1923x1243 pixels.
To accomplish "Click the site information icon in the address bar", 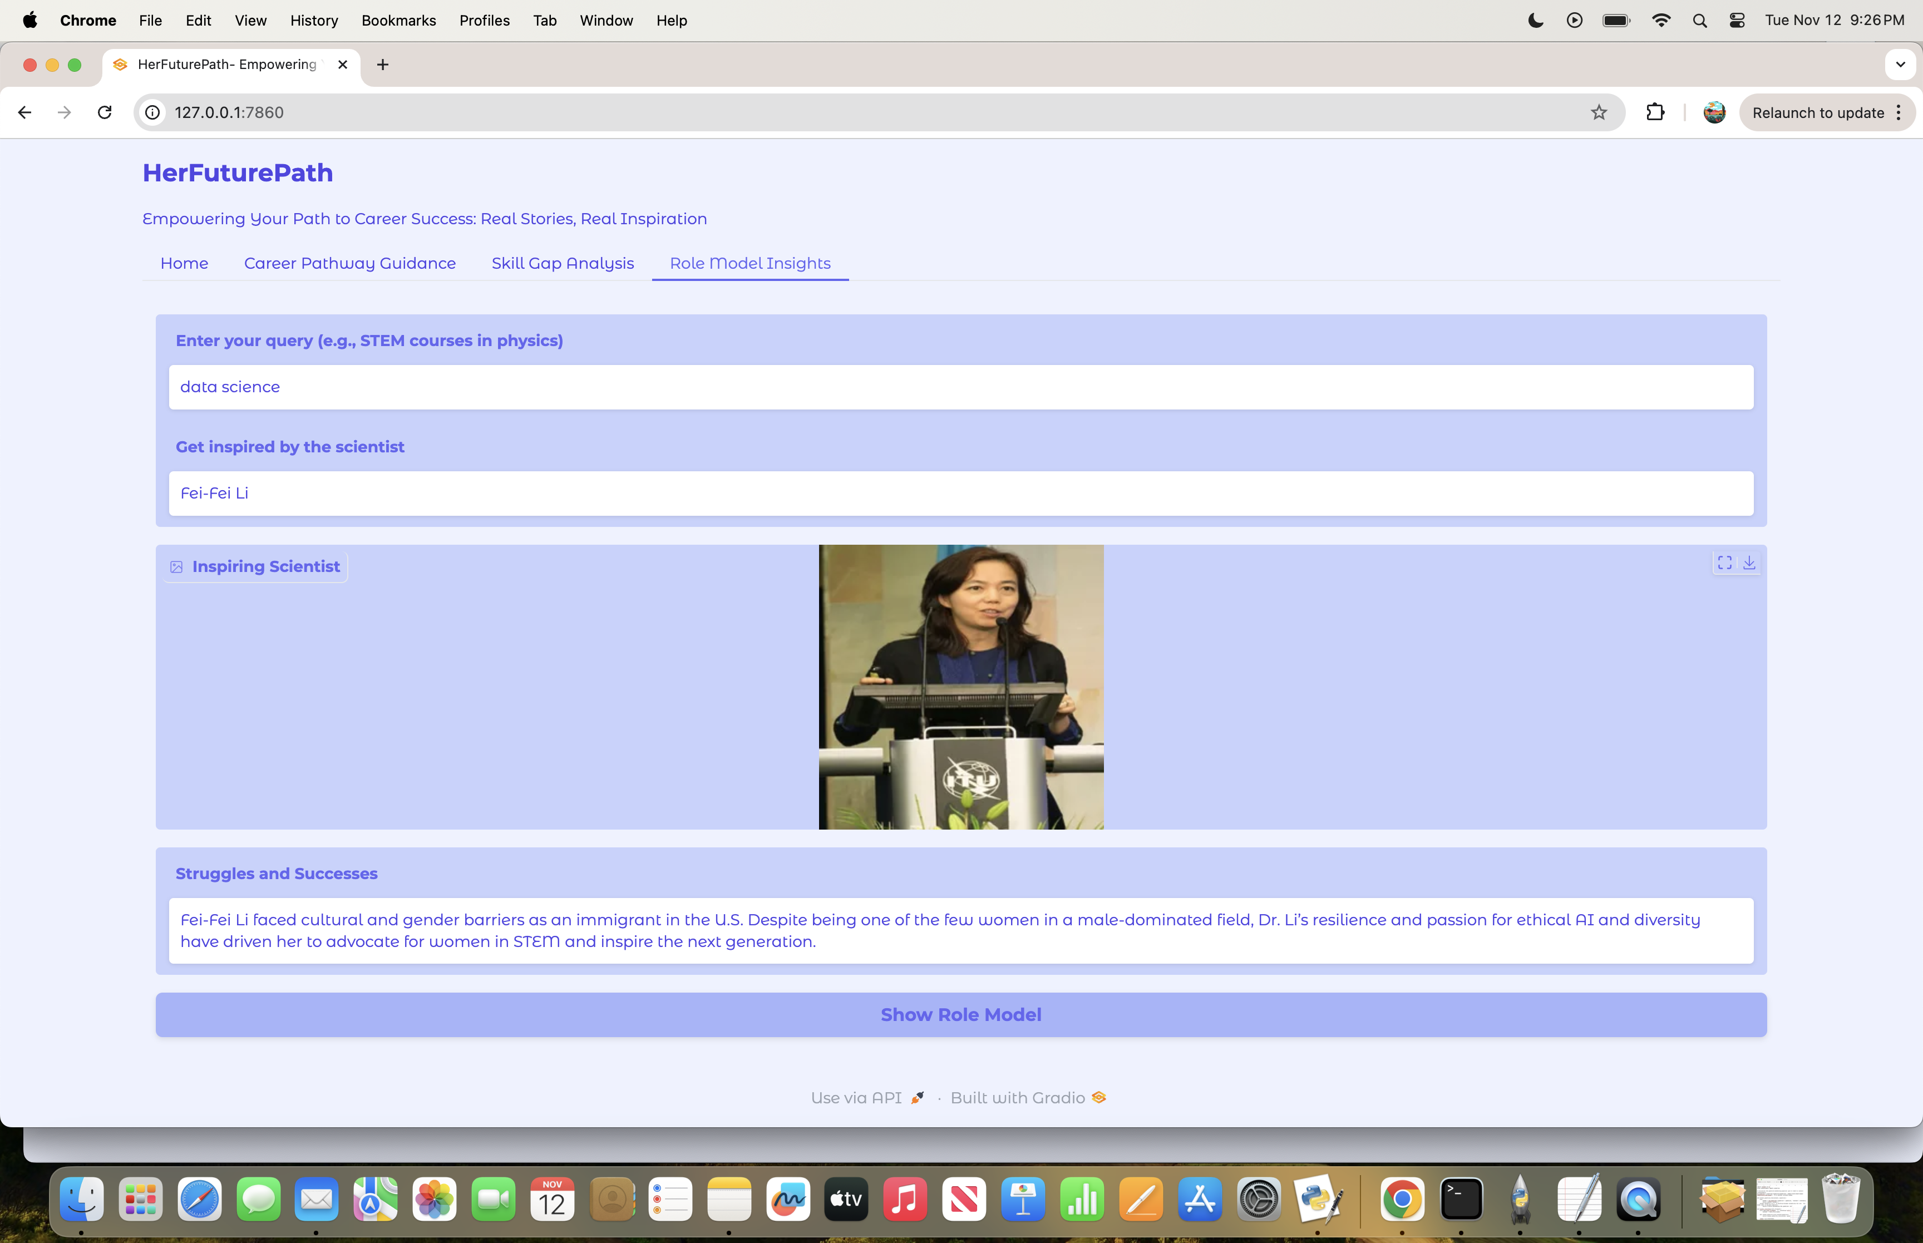I will point(152,112).
